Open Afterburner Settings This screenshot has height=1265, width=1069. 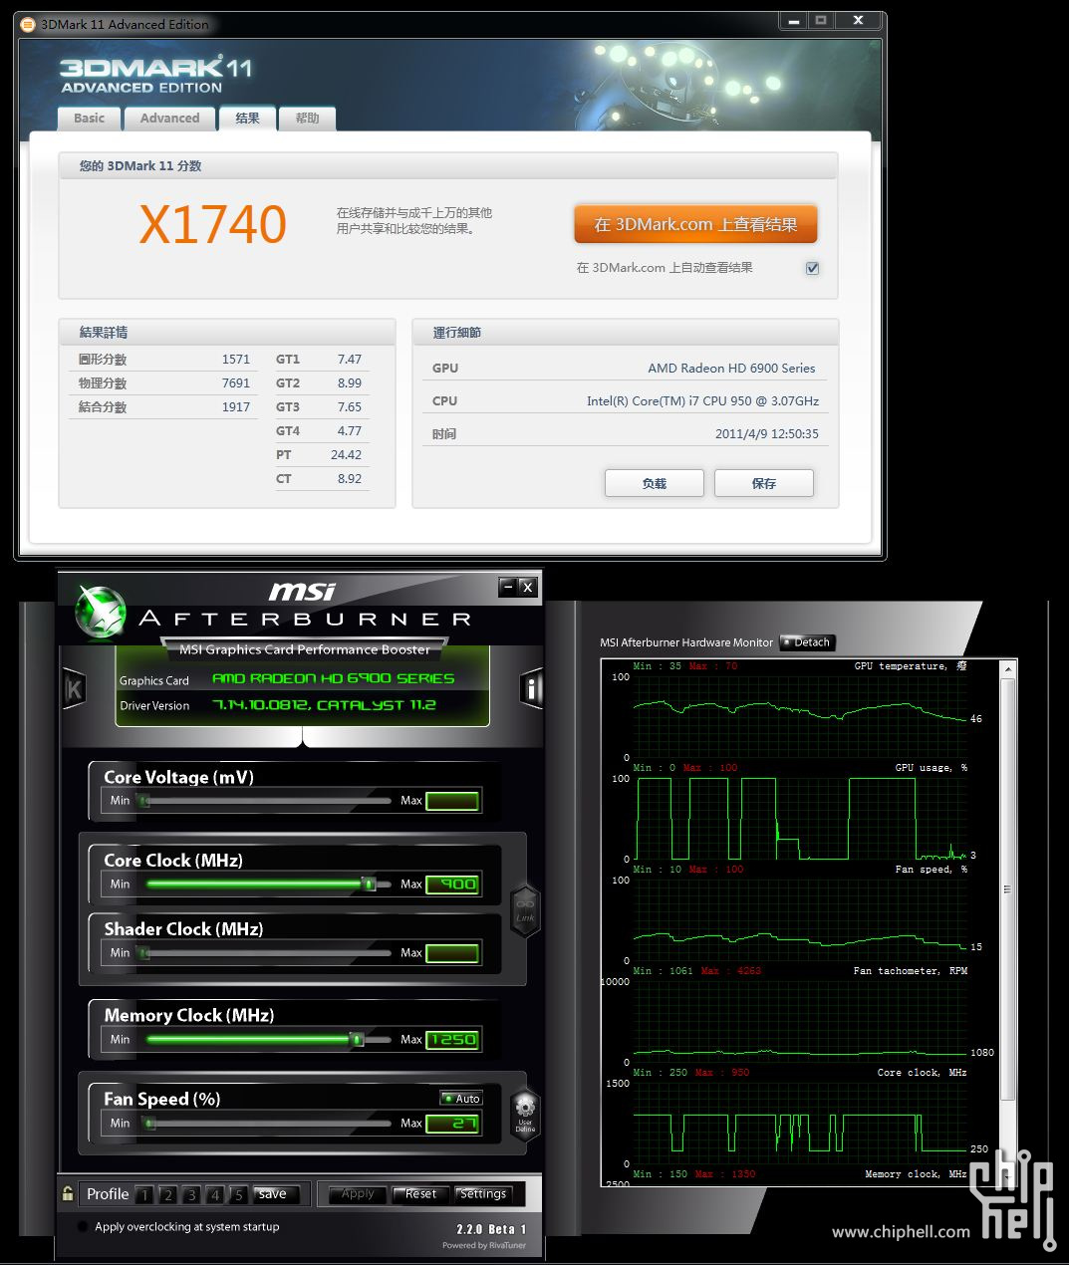click(x=483, y=1194)
